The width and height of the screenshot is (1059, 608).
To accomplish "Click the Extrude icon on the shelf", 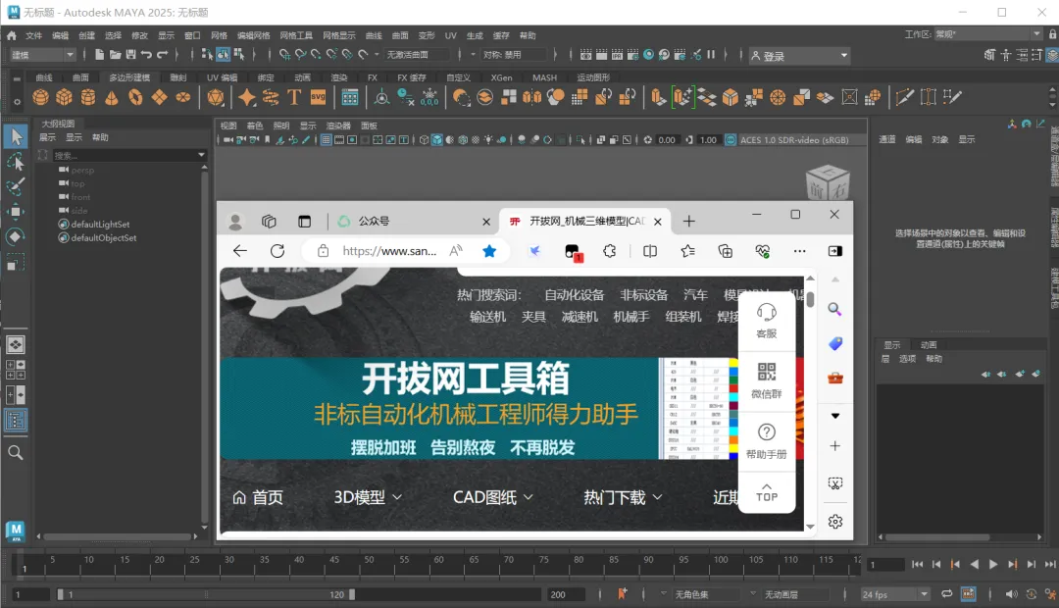I will point(659,97).
